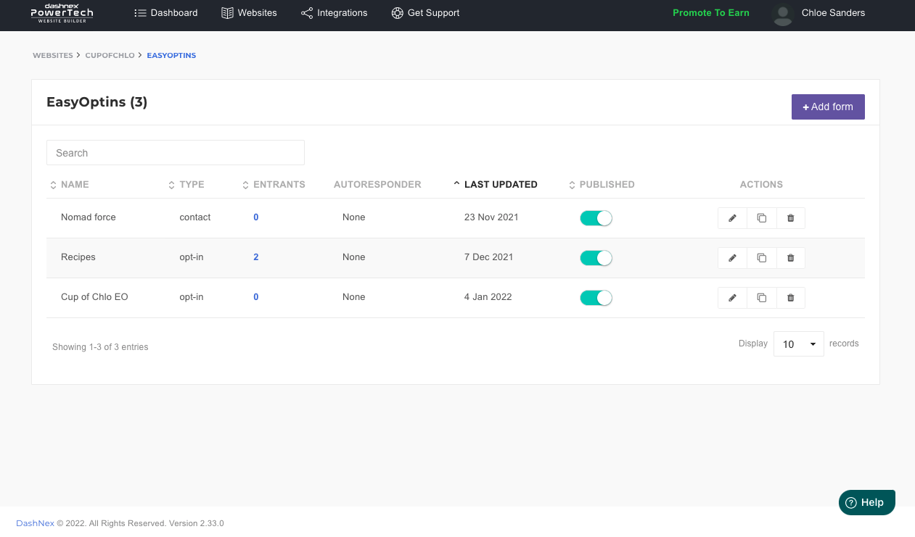This screenshot has height=537, width=915.
Task: Click the Search input field
Action: pyautogui.click(x=176, y=153)
